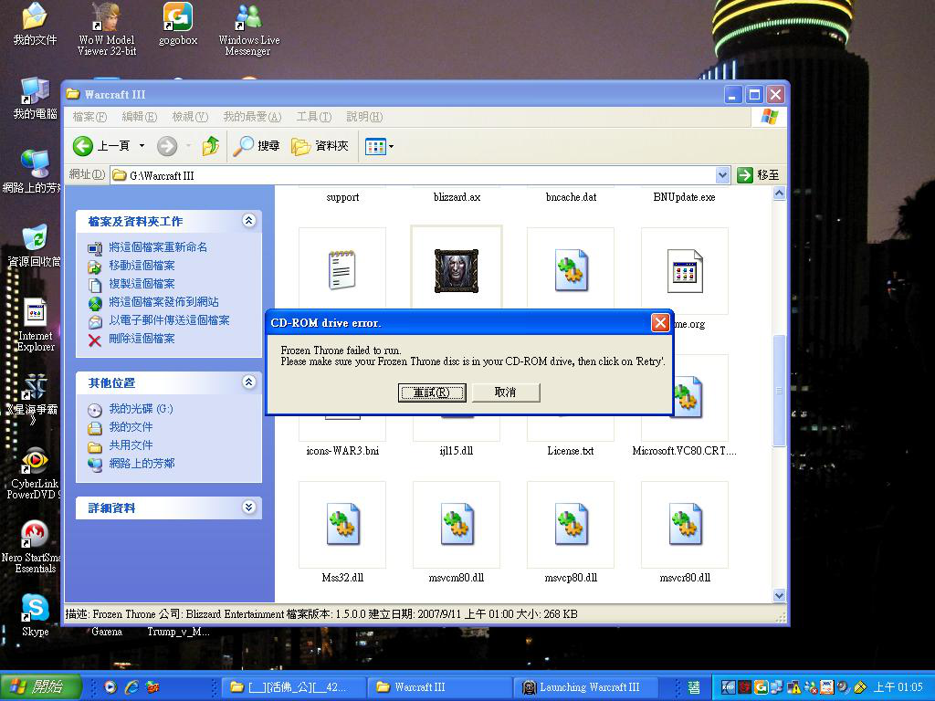Click the Search (搜尋) toolbar button

(x=257, y=146)
